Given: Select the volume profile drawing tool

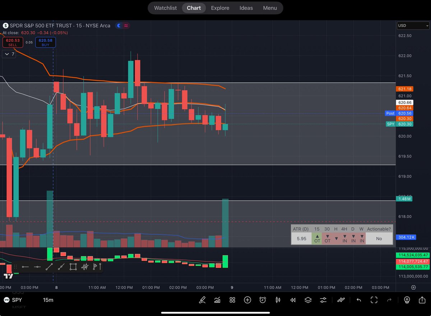Looking at the screenshot, I should [95, 267].
